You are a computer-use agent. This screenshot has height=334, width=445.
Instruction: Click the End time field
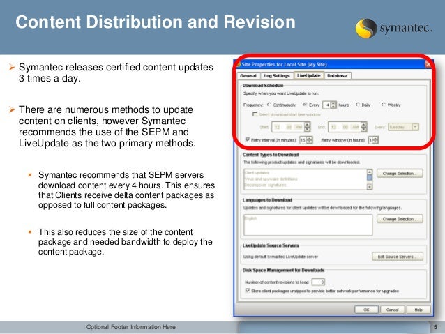344,127
